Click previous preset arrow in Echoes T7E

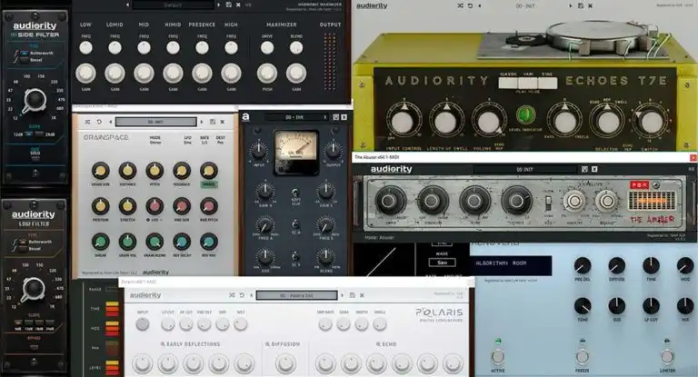point(480,5)
